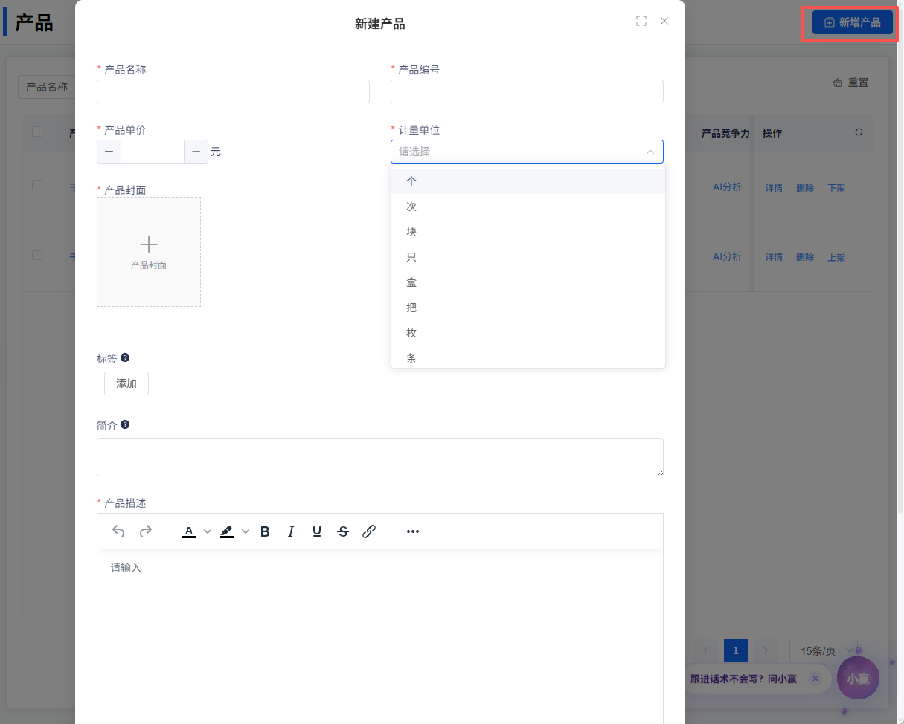Image resolution: width=904 pixels, height=724 pixels.
Task: Choose 盒 in the unit dropdown list
Action: click(411, 282)
